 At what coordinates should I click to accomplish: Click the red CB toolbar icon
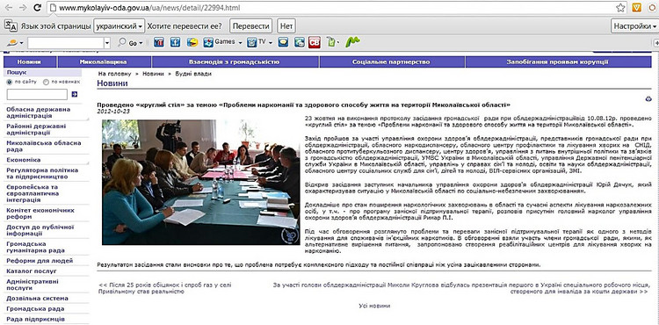[x=315, y=42]
